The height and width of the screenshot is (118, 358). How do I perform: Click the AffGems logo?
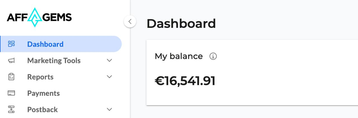click(x=39, y=17)
